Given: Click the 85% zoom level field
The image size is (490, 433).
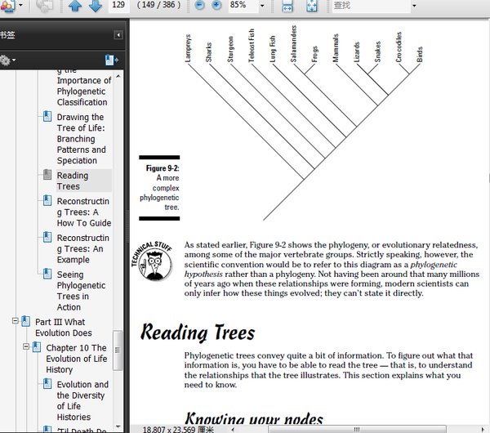Looking at the screenshot, I should (x=243, y=5).
